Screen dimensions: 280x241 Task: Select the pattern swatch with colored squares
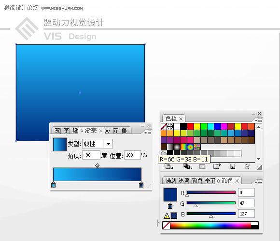tap(197, 147)
